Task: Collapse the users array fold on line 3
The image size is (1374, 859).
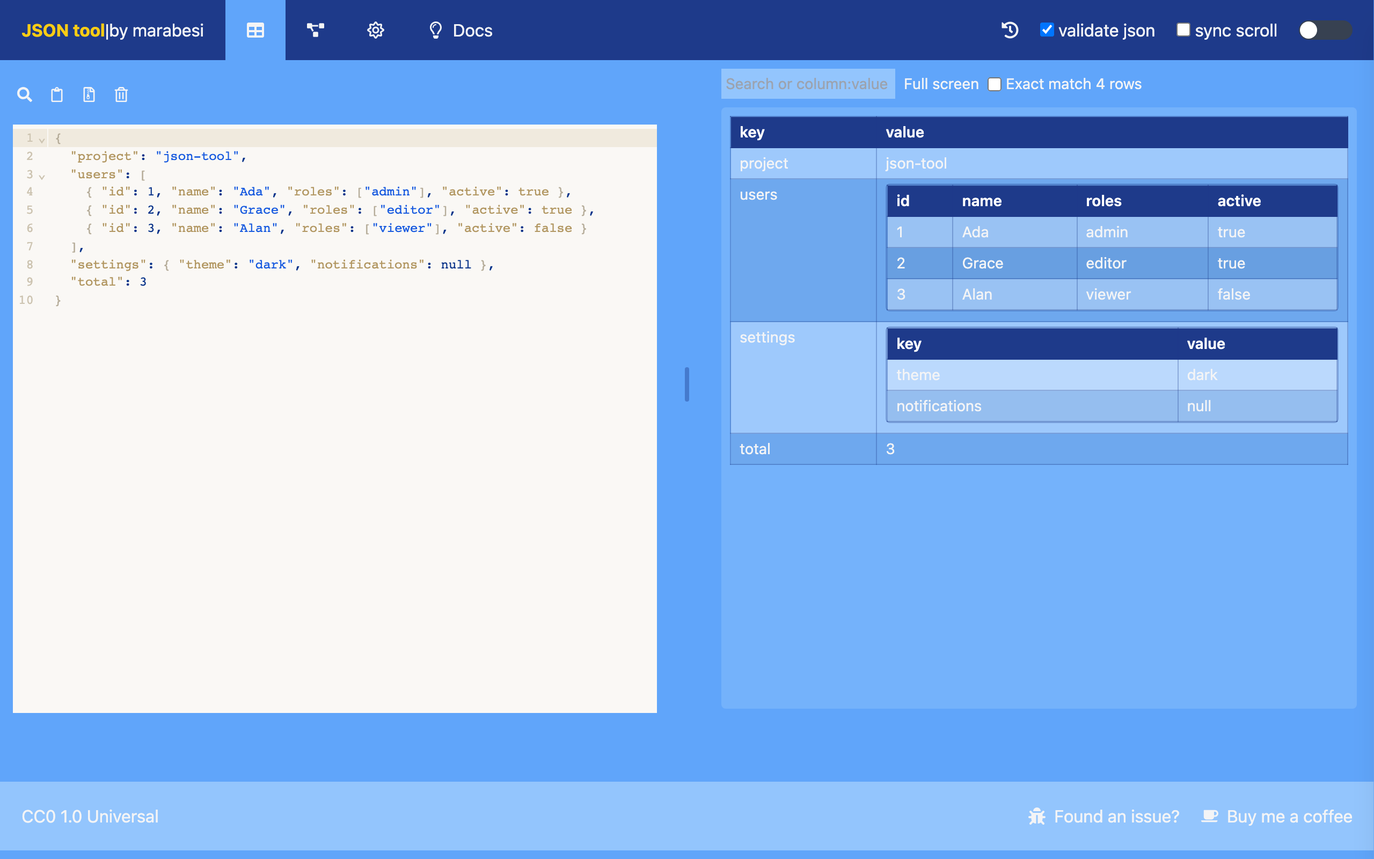Action: [42, 176]
